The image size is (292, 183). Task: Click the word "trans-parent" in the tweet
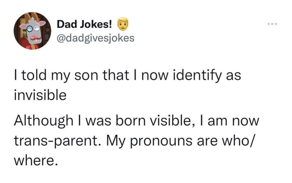[x=56, y=141]
